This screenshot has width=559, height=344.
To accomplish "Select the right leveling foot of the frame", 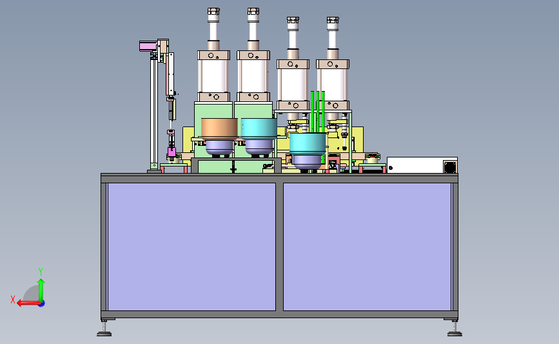I will (455, 329).
